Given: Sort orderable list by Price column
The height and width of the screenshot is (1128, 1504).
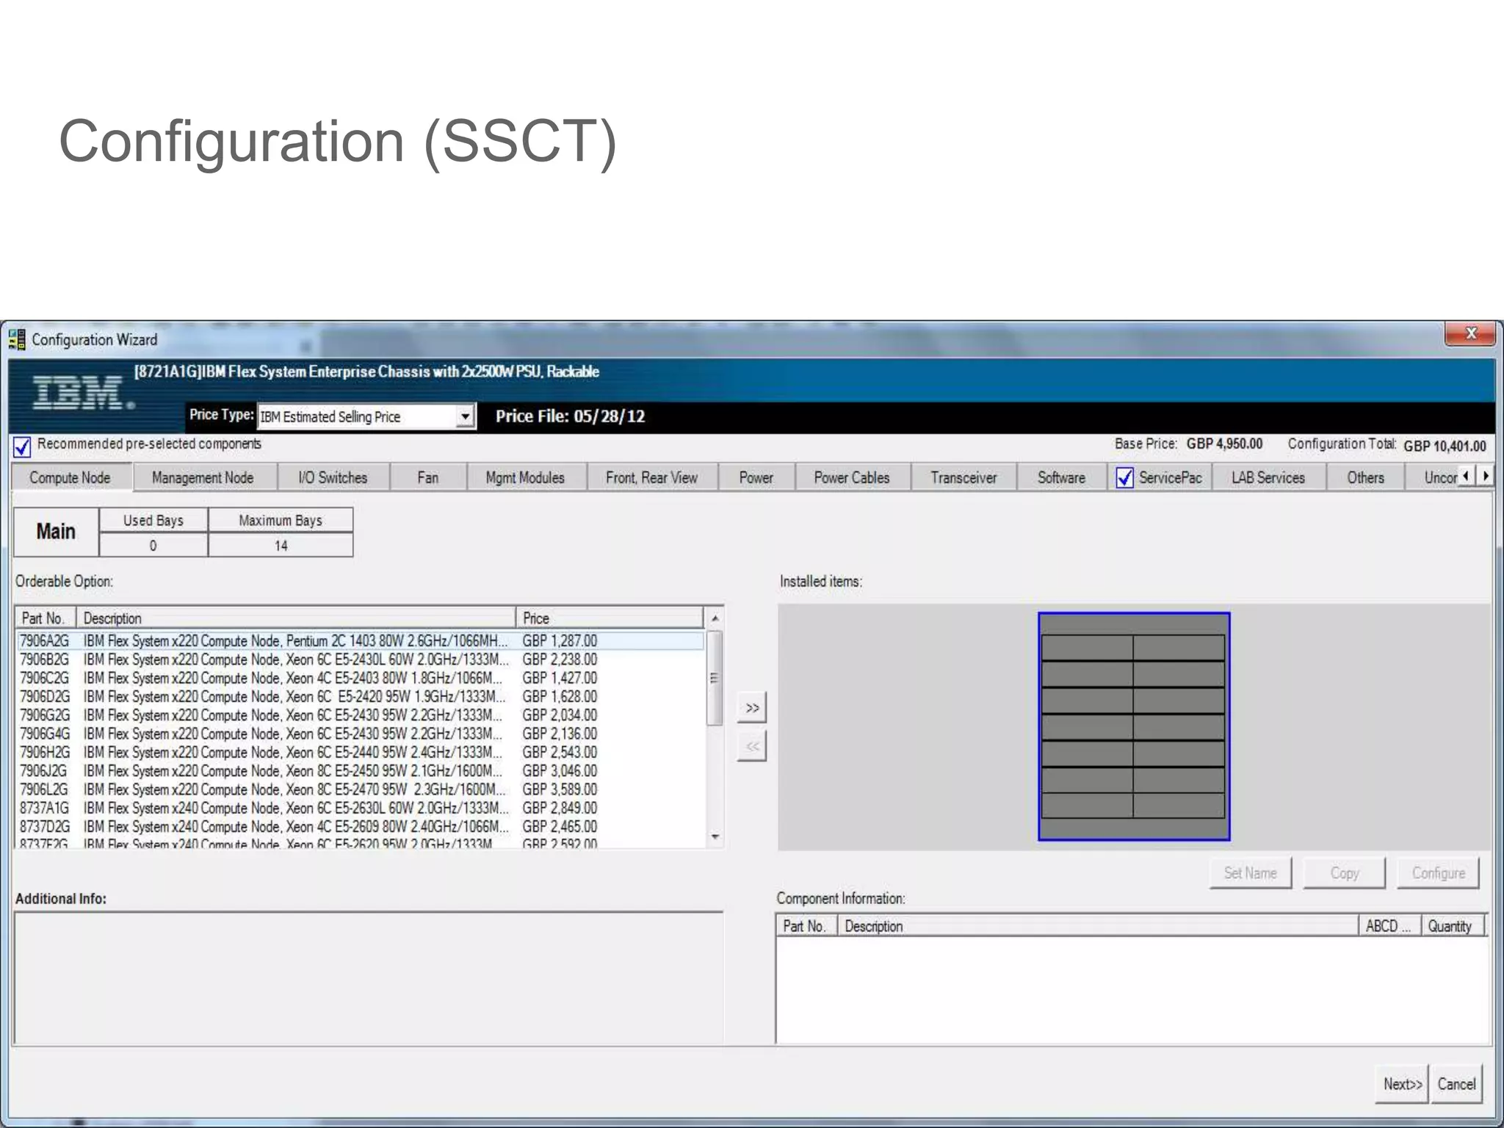Looking at the screenshot, I should pyautogui.click(x=610, y=618).
